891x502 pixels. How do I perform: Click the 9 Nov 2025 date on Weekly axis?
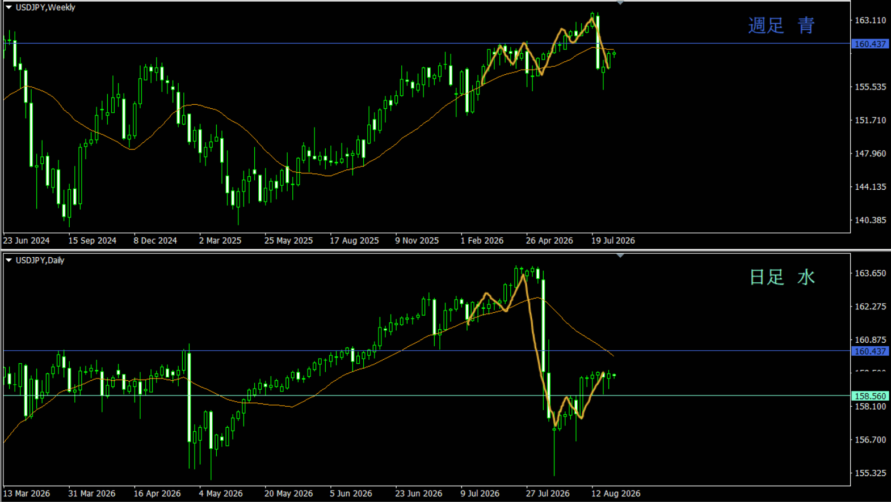tap(417, 240)
